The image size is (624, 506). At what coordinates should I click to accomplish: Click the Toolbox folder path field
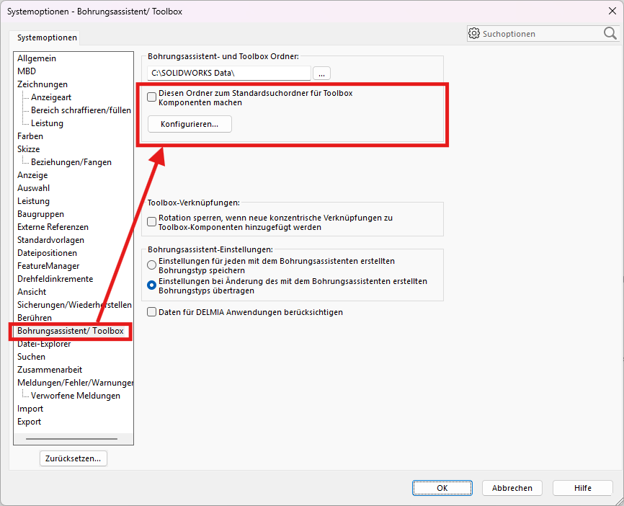tap(228, 73)
